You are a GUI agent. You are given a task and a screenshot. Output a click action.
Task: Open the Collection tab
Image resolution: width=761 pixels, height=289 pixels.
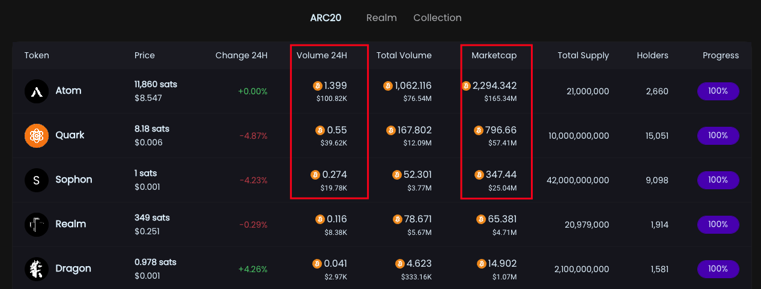pyautogui.click(x=437, y=18)
